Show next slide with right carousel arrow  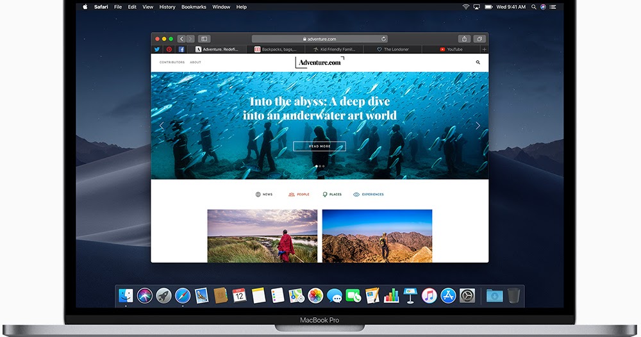478,126
